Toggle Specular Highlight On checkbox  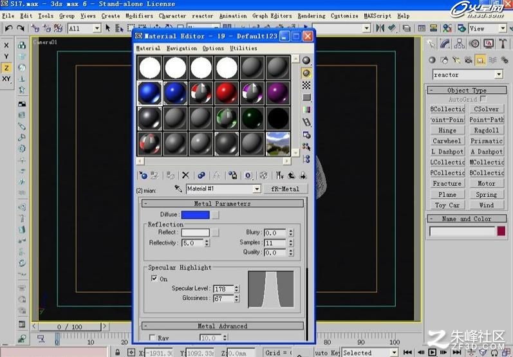click(x=154, y=279)
